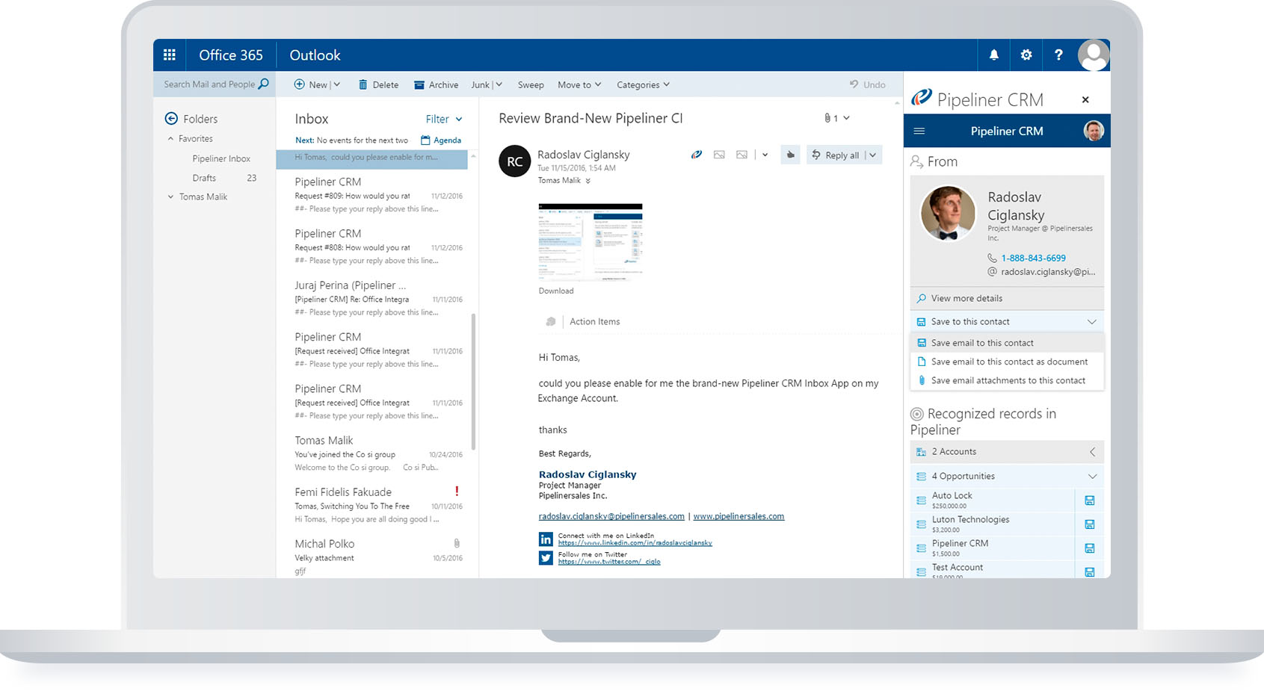
Task: Open the Juraj Perina email in the list
Action: [378, 298]
